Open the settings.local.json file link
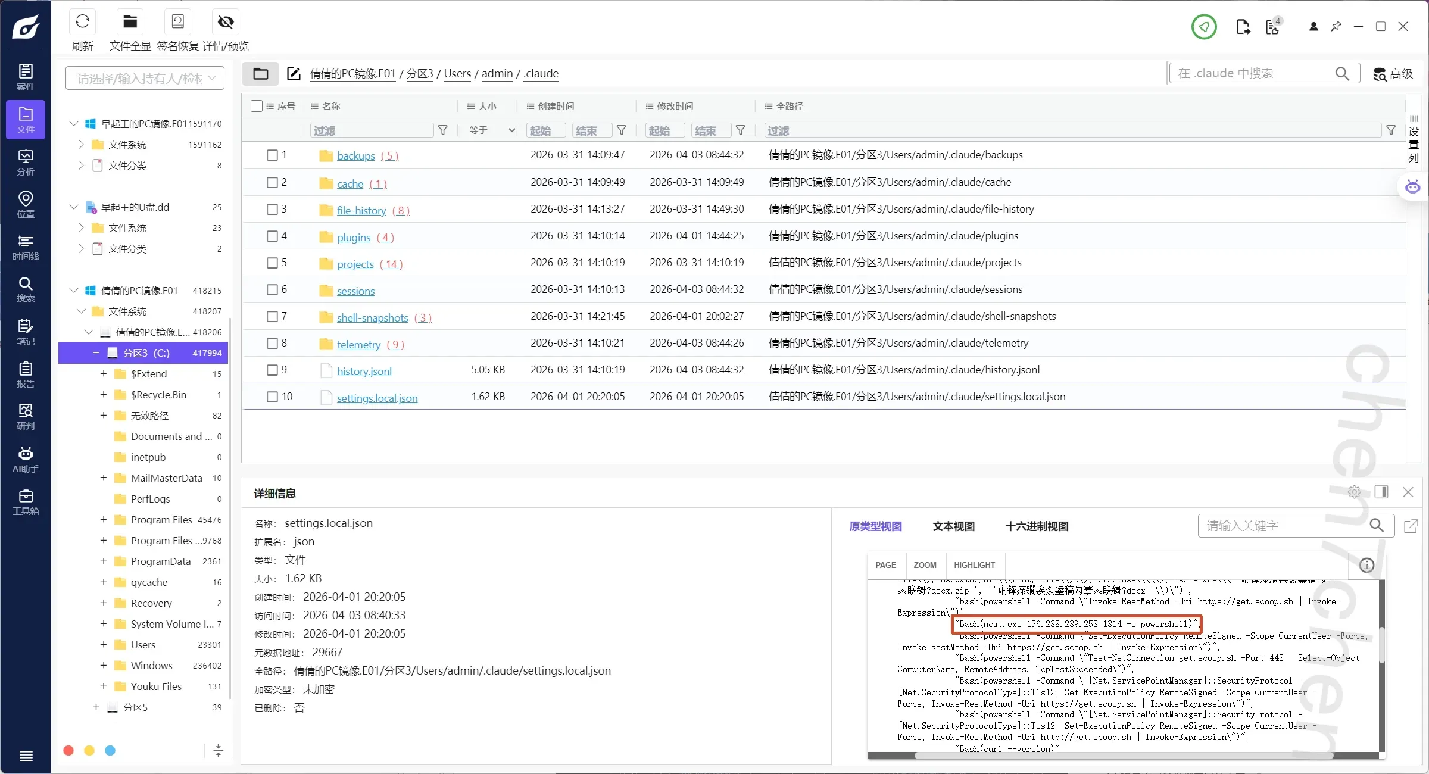Viewport: 1429px width, 774px height. 377,398
